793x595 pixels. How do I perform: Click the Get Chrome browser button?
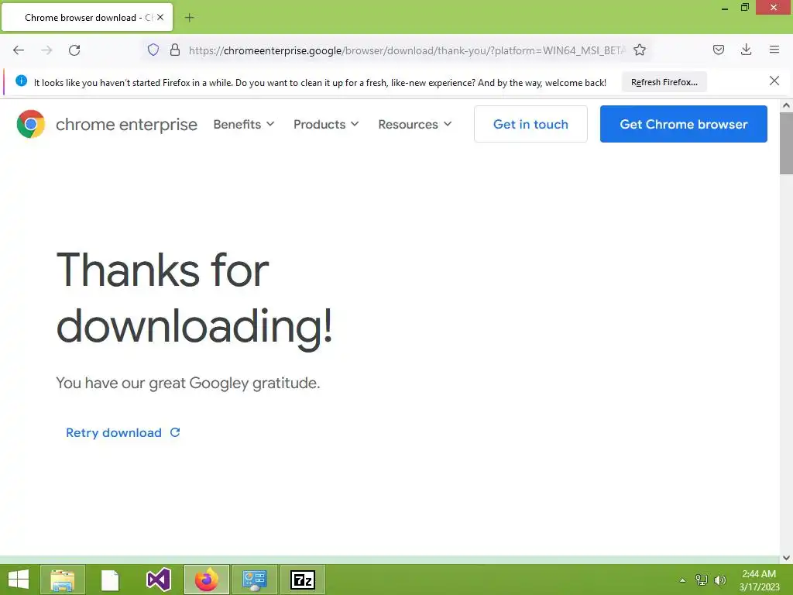click(683, 124)
